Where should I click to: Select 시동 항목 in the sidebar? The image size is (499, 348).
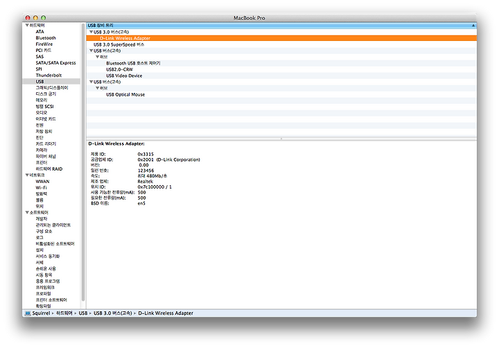point(44,275)
